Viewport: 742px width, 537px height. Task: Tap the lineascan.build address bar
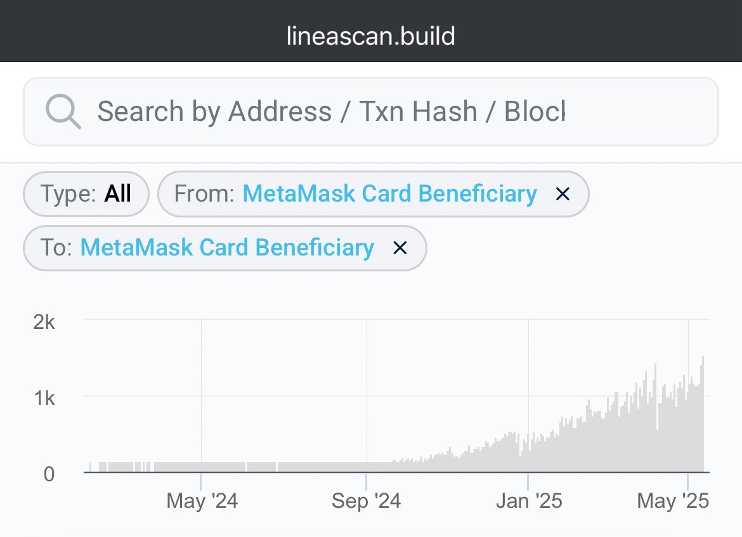[x=371, y=36]
